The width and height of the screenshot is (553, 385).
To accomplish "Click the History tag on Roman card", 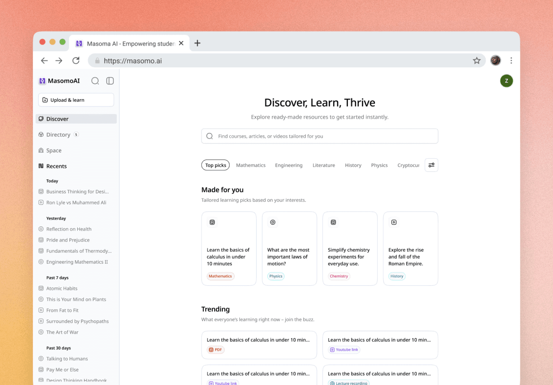I will 397,276.
